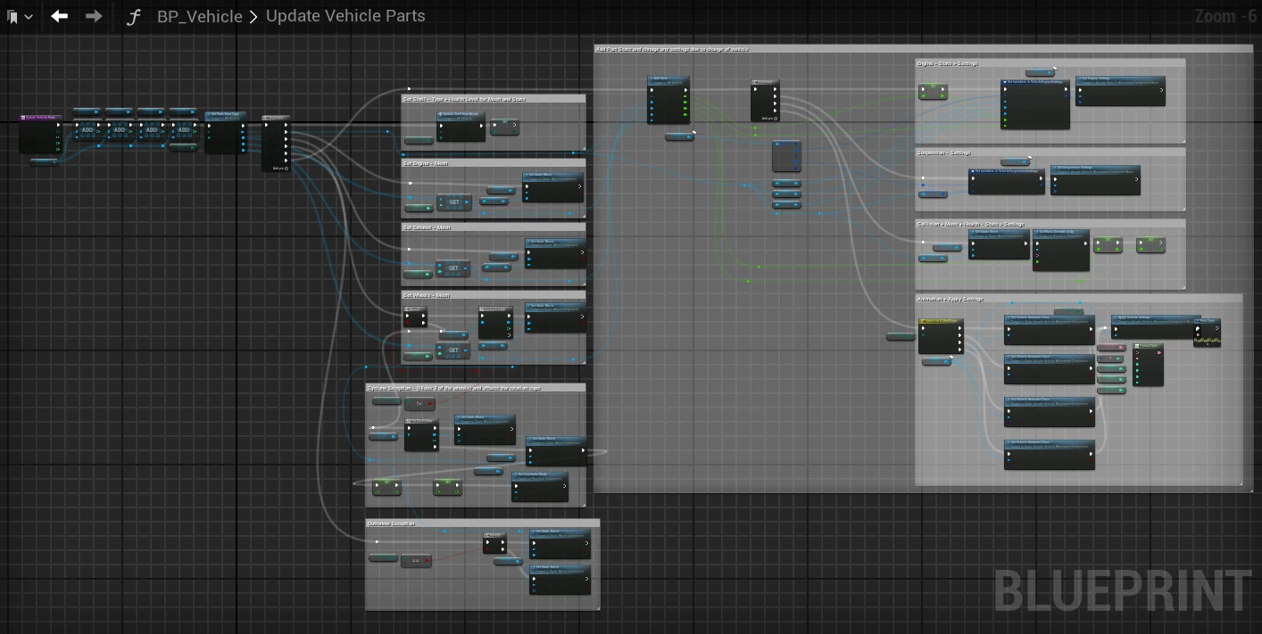Select the Suspension - Settings comment header
Viewport: 1262px width, 634px height.
point(1050,152)
